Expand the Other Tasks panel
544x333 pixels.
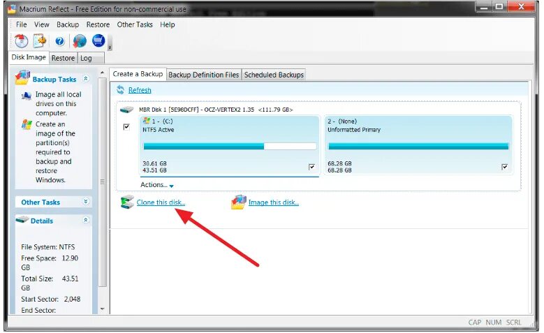(x=86, y=201)
